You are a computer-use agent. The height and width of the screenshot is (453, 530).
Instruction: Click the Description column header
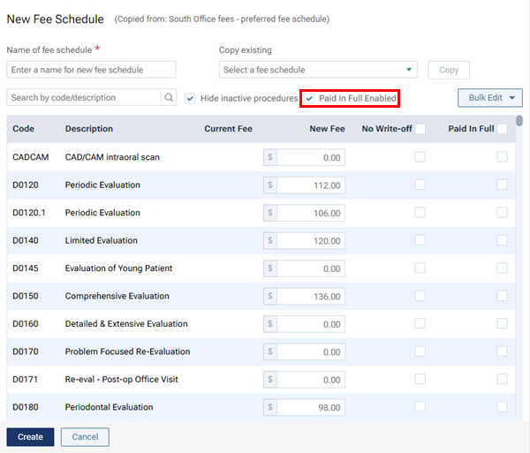coord(89,129)
